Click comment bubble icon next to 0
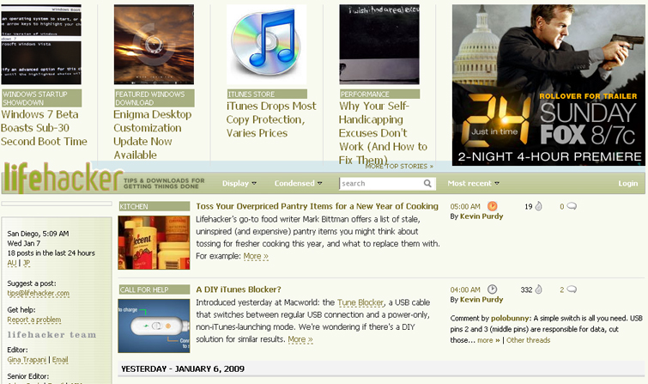648x384 pixels. pos(572,206)
